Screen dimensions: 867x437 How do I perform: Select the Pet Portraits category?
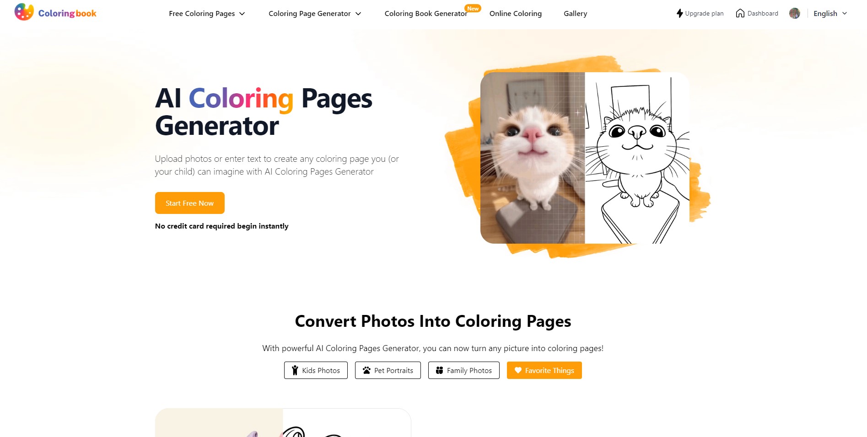388,370
